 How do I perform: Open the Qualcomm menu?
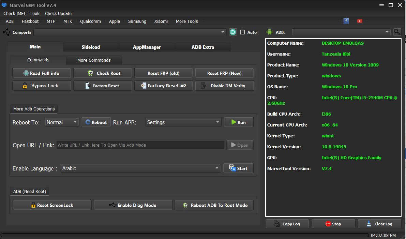90,21
